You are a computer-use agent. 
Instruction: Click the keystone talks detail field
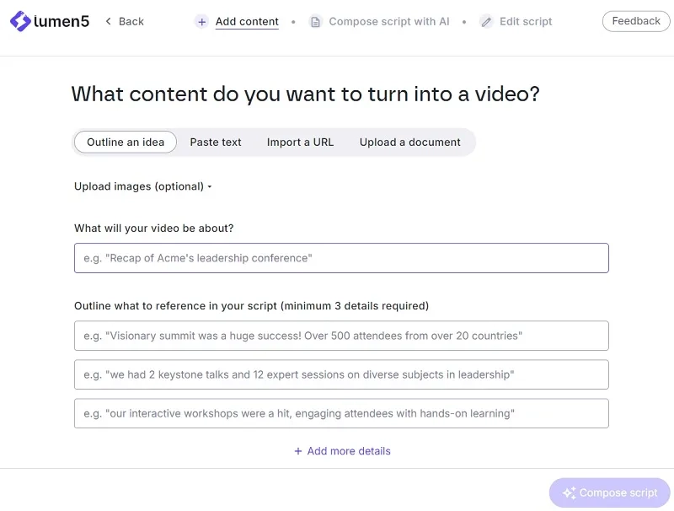click(x=341, y=374)
